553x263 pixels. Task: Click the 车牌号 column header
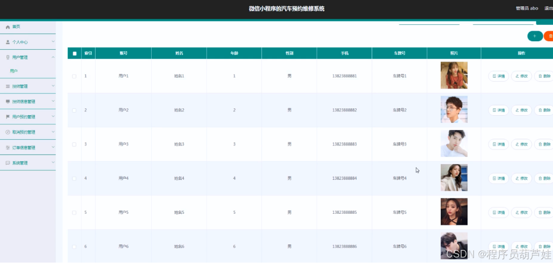click(399, 53)
